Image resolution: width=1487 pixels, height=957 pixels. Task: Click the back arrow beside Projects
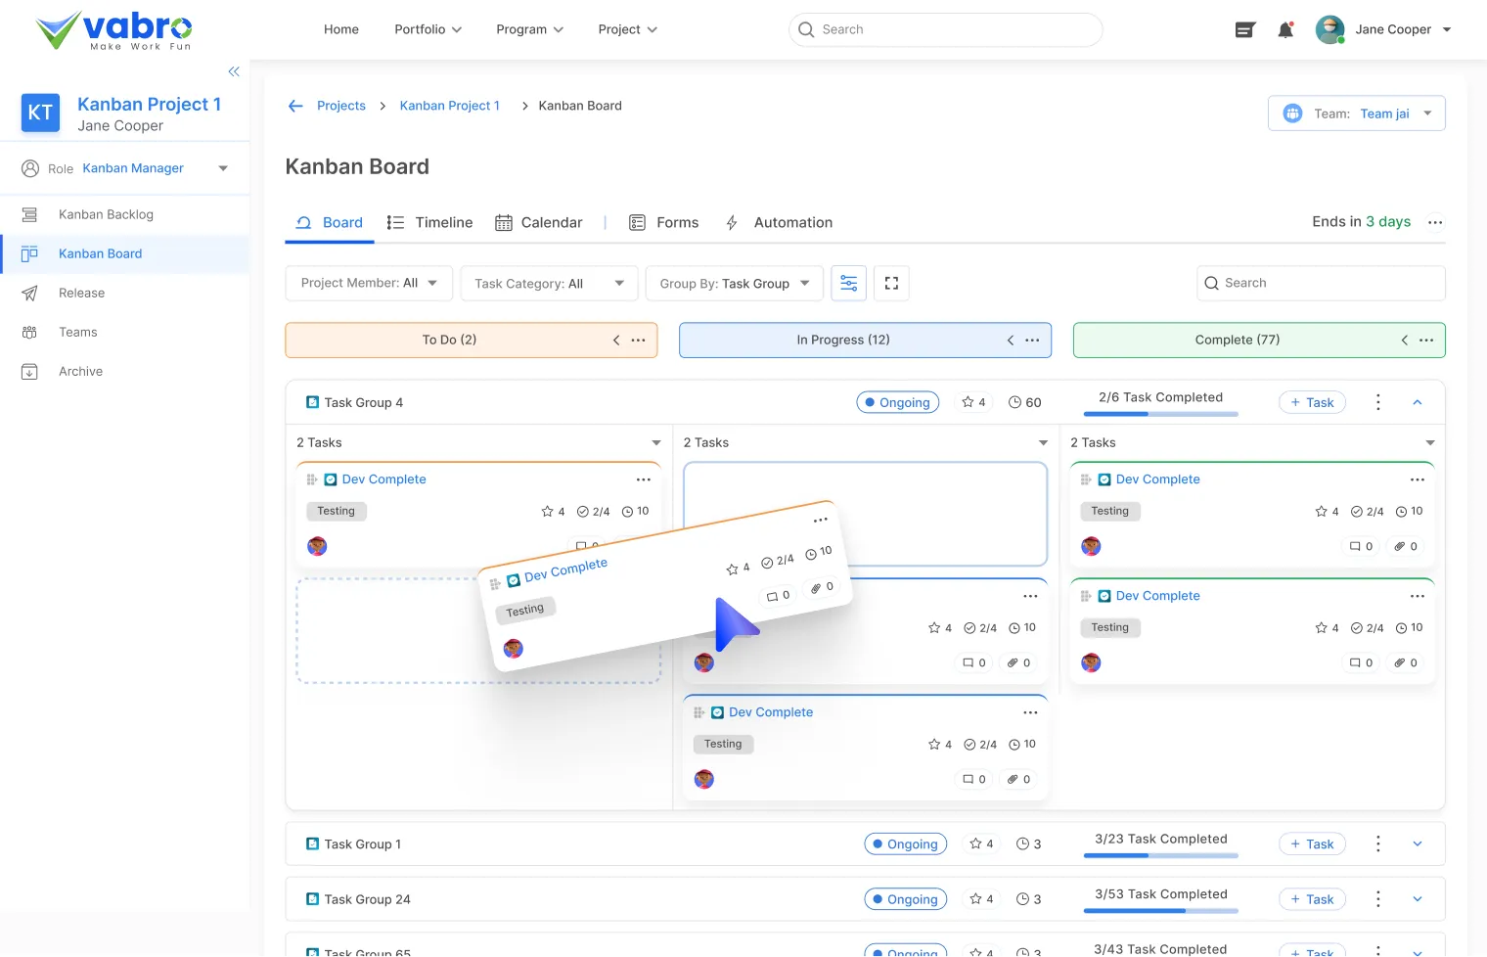point(295,106)
